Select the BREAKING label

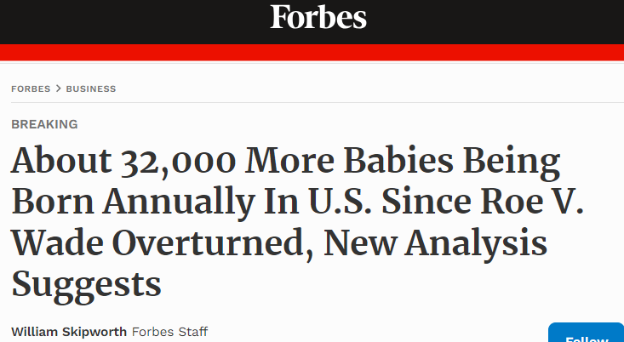pos(44,124)
